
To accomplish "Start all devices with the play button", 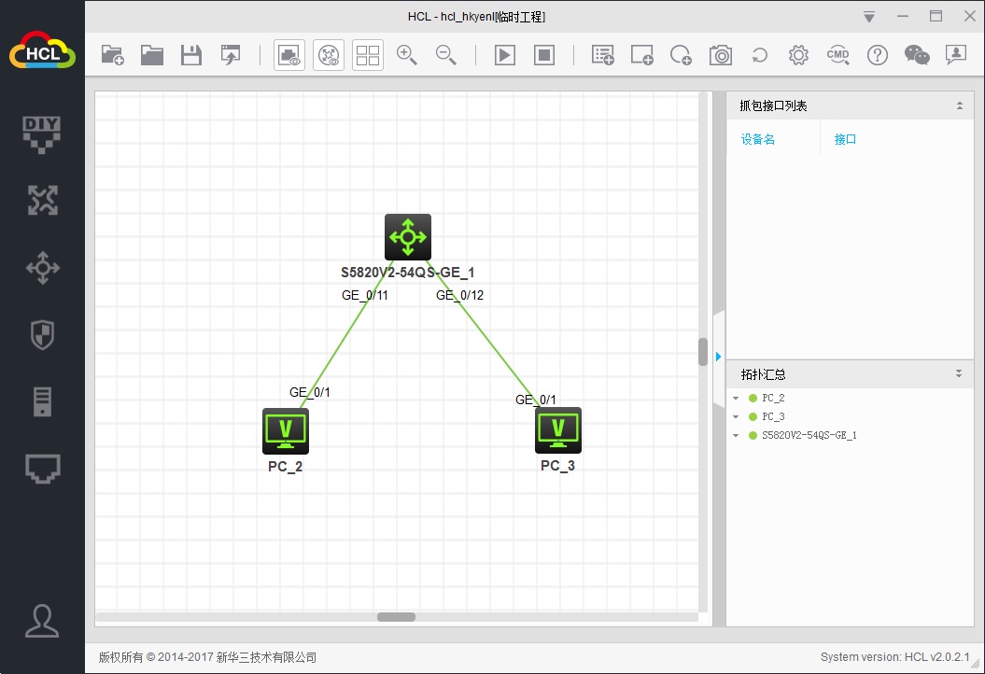I will pos(505,55).
